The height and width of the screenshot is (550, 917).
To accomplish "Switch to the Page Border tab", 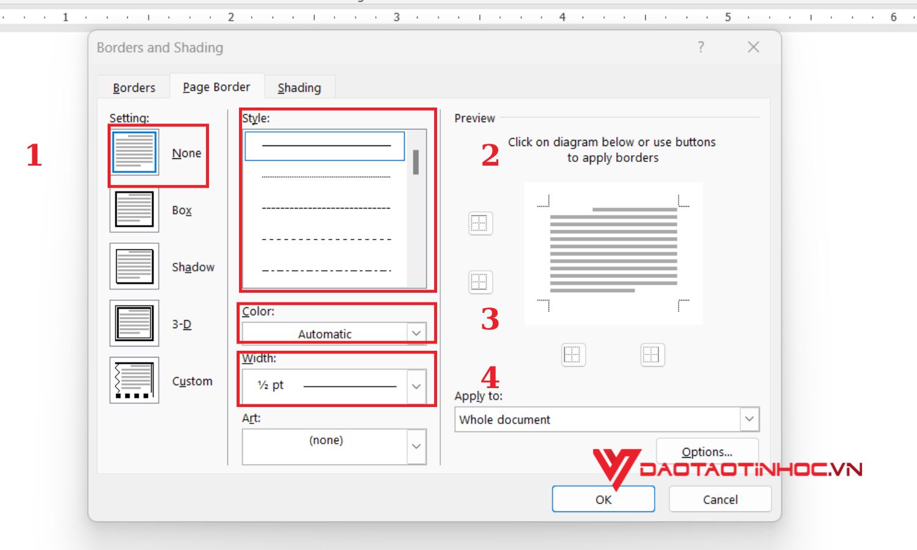I will [216, 87].
